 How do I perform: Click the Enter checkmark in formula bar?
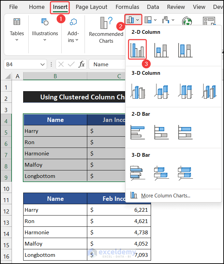point(71,64)
